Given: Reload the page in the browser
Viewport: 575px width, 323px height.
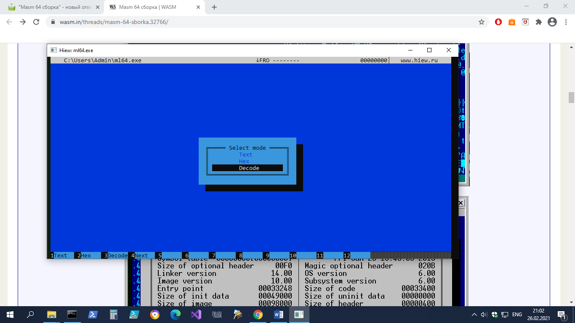Looking at the screenshot, I should tap(36, 22).
